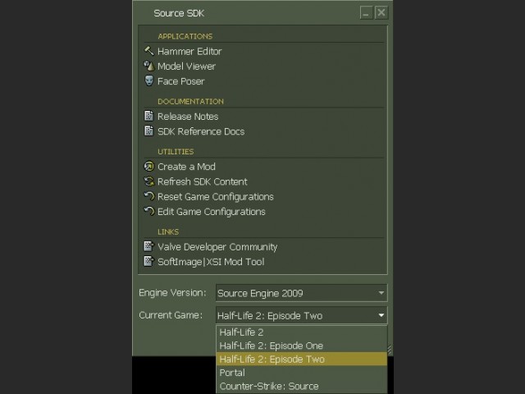Viewport: 525px width, 394px height.
Task: Launch Hammer Editor from the applications list
Action: click(x=189, y=51)
